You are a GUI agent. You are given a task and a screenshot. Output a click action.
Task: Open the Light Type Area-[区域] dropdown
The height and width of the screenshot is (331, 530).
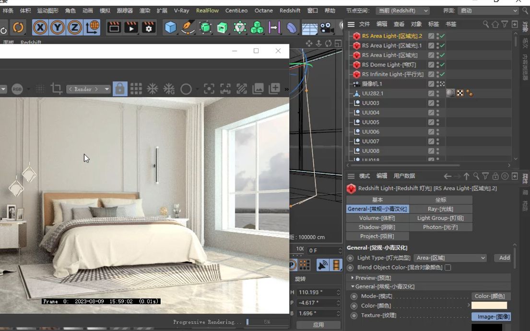(x=450, y=258)
